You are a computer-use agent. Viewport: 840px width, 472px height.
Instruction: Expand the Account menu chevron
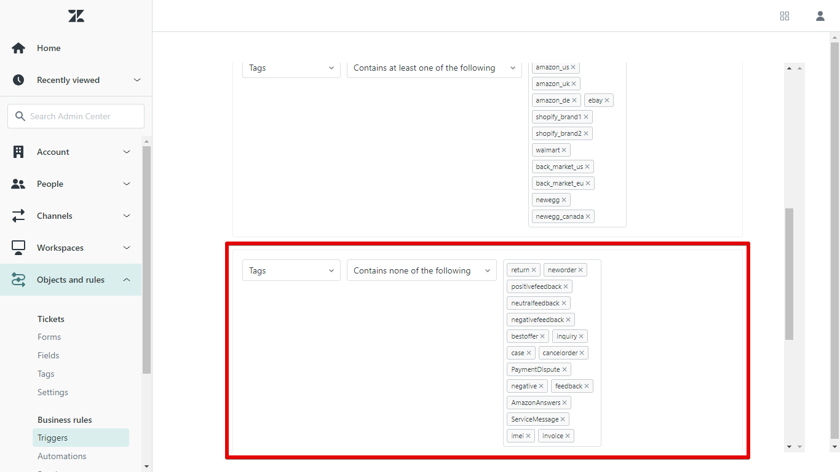click(x=127, y=152)
